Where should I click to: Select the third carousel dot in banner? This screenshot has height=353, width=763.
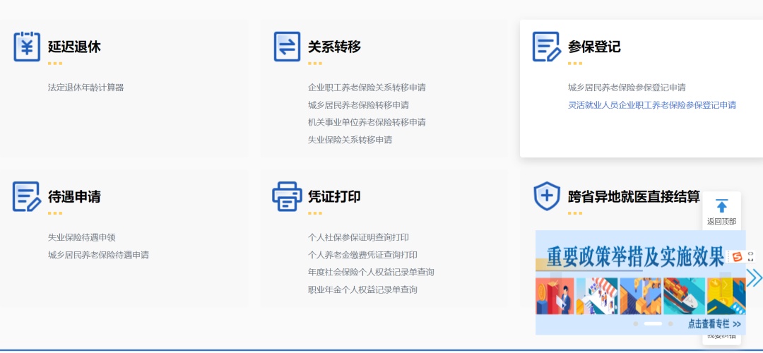670,324
